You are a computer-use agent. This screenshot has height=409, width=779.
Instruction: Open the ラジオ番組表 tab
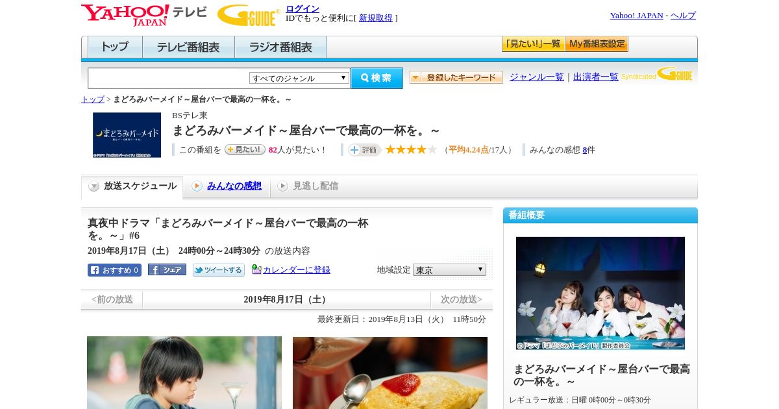[x=280, y=47]
